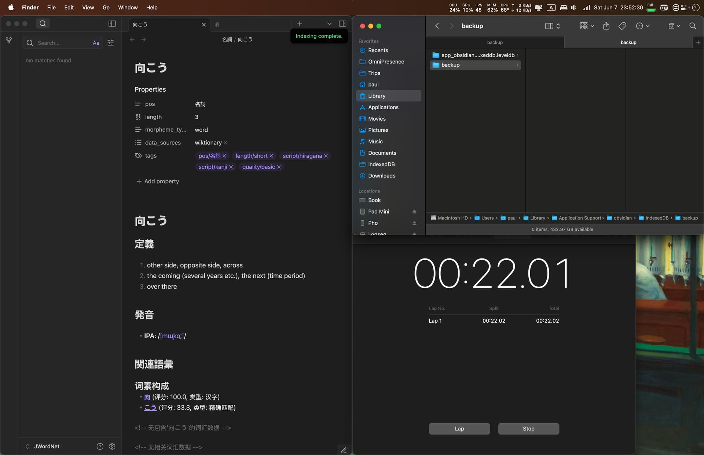Open Downloads in Finder sidebar
The height and width of the screenshot is (455, 704).
pos(388,176)
